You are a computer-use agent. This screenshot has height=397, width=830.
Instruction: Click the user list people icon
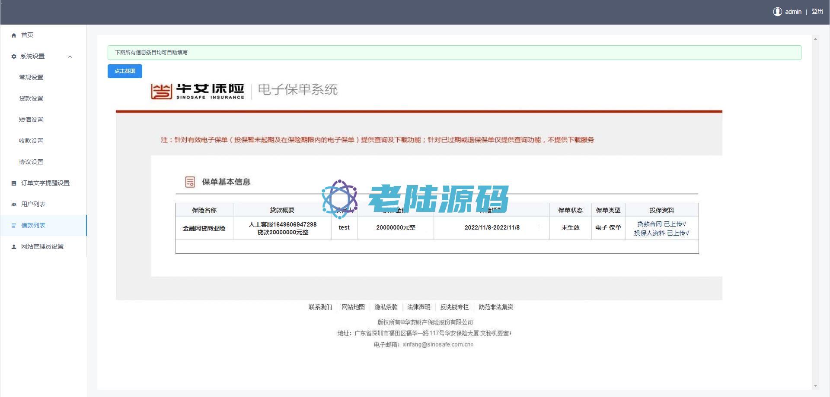pos(14,205)
